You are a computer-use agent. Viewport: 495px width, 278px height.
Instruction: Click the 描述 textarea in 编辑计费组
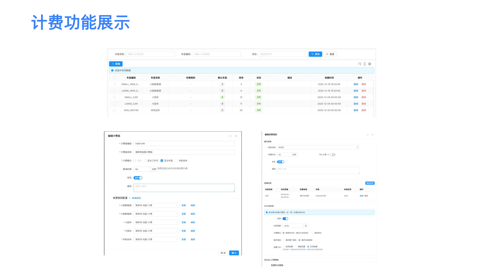point(184,188)
